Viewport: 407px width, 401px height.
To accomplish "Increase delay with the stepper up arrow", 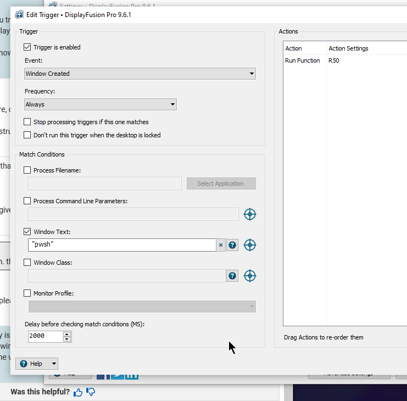I will (67, 333).
